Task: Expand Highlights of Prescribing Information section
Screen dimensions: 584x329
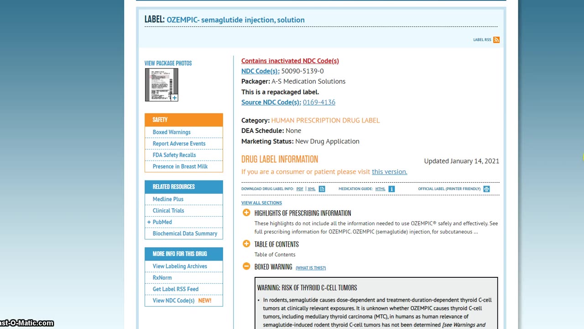Action: (x=246, y=212)
